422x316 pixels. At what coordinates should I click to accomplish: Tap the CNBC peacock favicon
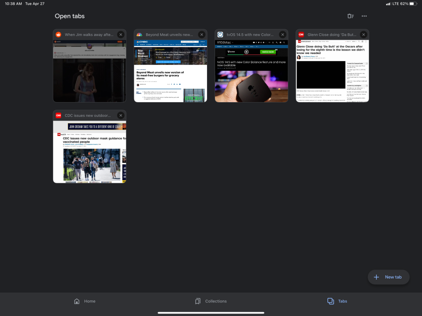(x=139, y=35)
